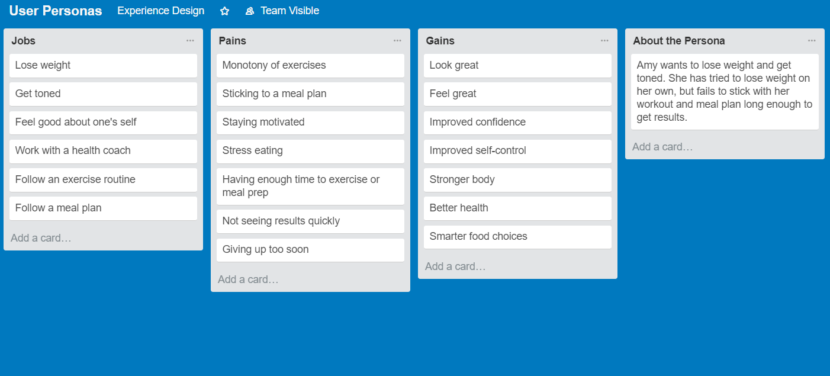Open the Pains list actions menu
The height and width of the screenshot is (376, 830).
click(x=397, y=41)
